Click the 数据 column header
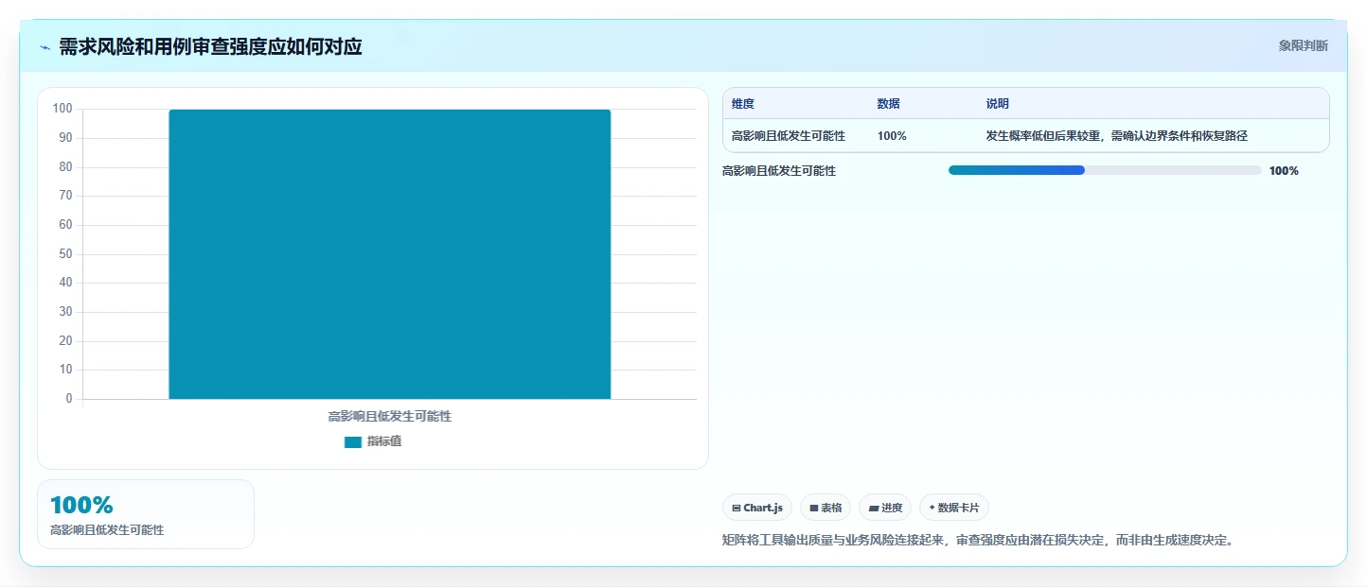 889,104
